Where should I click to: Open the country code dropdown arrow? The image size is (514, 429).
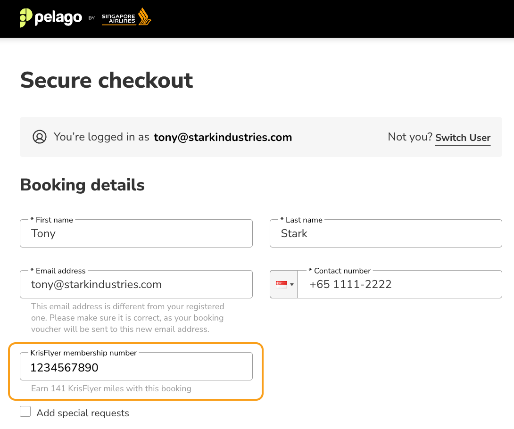click(x=292, y=284)
